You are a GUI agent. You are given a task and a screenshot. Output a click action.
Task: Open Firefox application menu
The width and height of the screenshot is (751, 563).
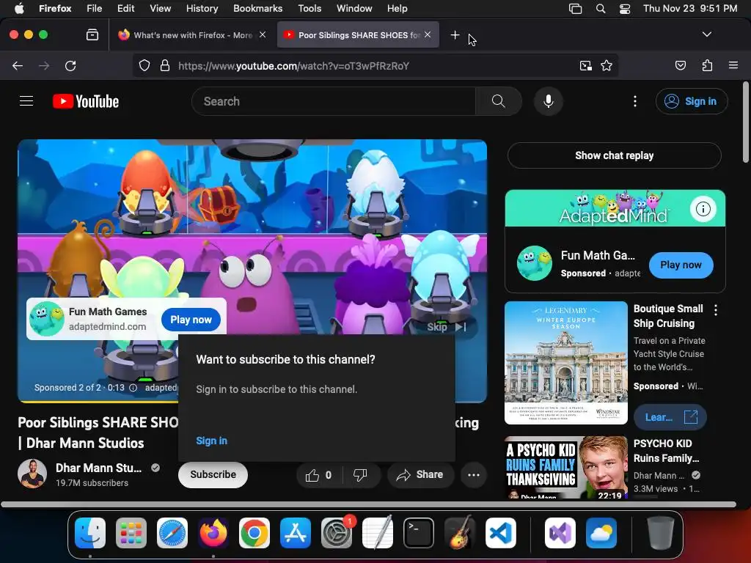click(733, 65)
